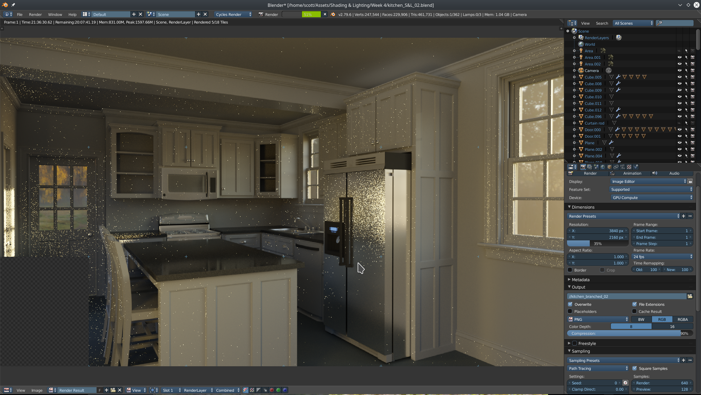Viewport: 701px width, 395px height.
Task: Enable the Placeholders checkbox
Action: 570,311
